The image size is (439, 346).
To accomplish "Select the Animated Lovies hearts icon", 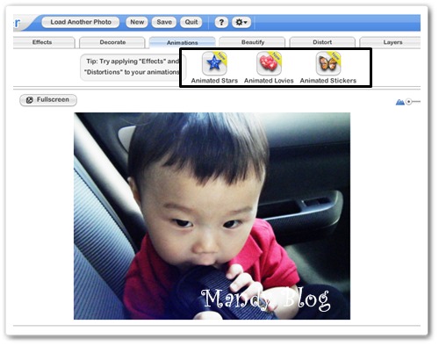I will pos(269,63).
